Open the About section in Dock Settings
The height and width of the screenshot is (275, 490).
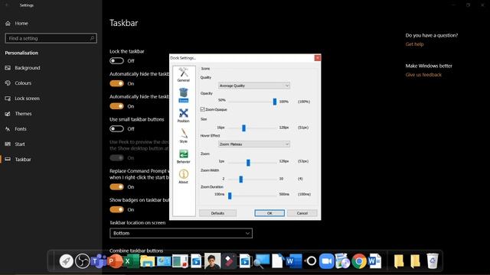coord(184,176)
